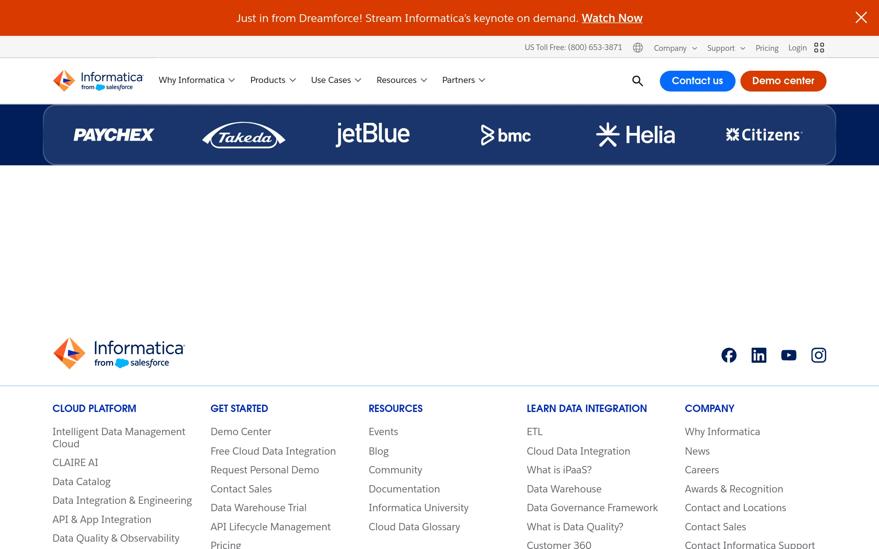879x549 pixels.
Task: Open Informatica's Instagram page icon
Action: point(819,355)
